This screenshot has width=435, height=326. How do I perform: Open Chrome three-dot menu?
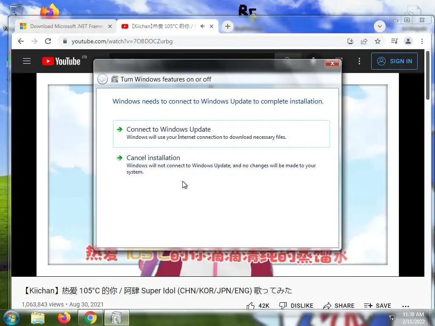click(x=422, y=41)
